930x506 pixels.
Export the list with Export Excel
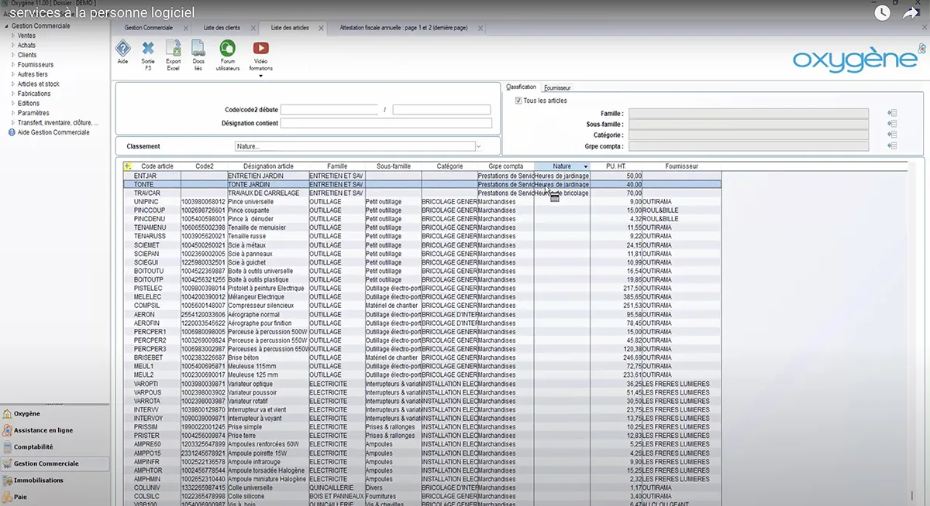[x=173, y=49]
